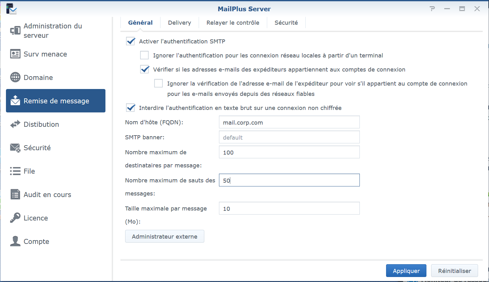This screenshot has width=489, height=282.
Task: Switch to the Delivery tab
Action: (x=179, y=22)
